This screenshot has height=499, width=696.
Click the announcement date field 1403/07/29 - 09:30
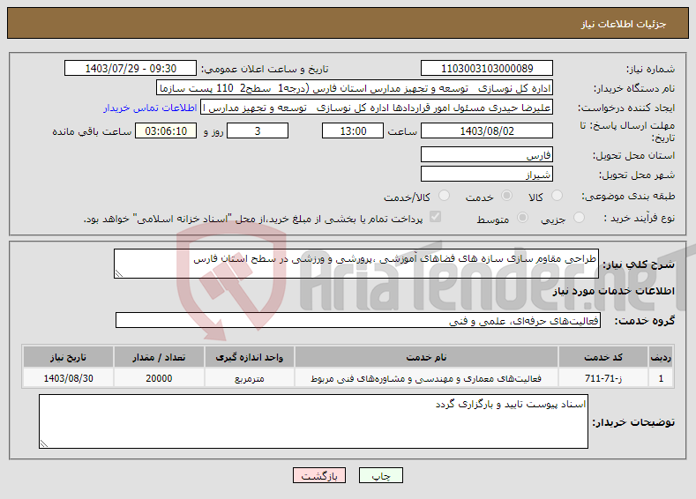[131, 68]
